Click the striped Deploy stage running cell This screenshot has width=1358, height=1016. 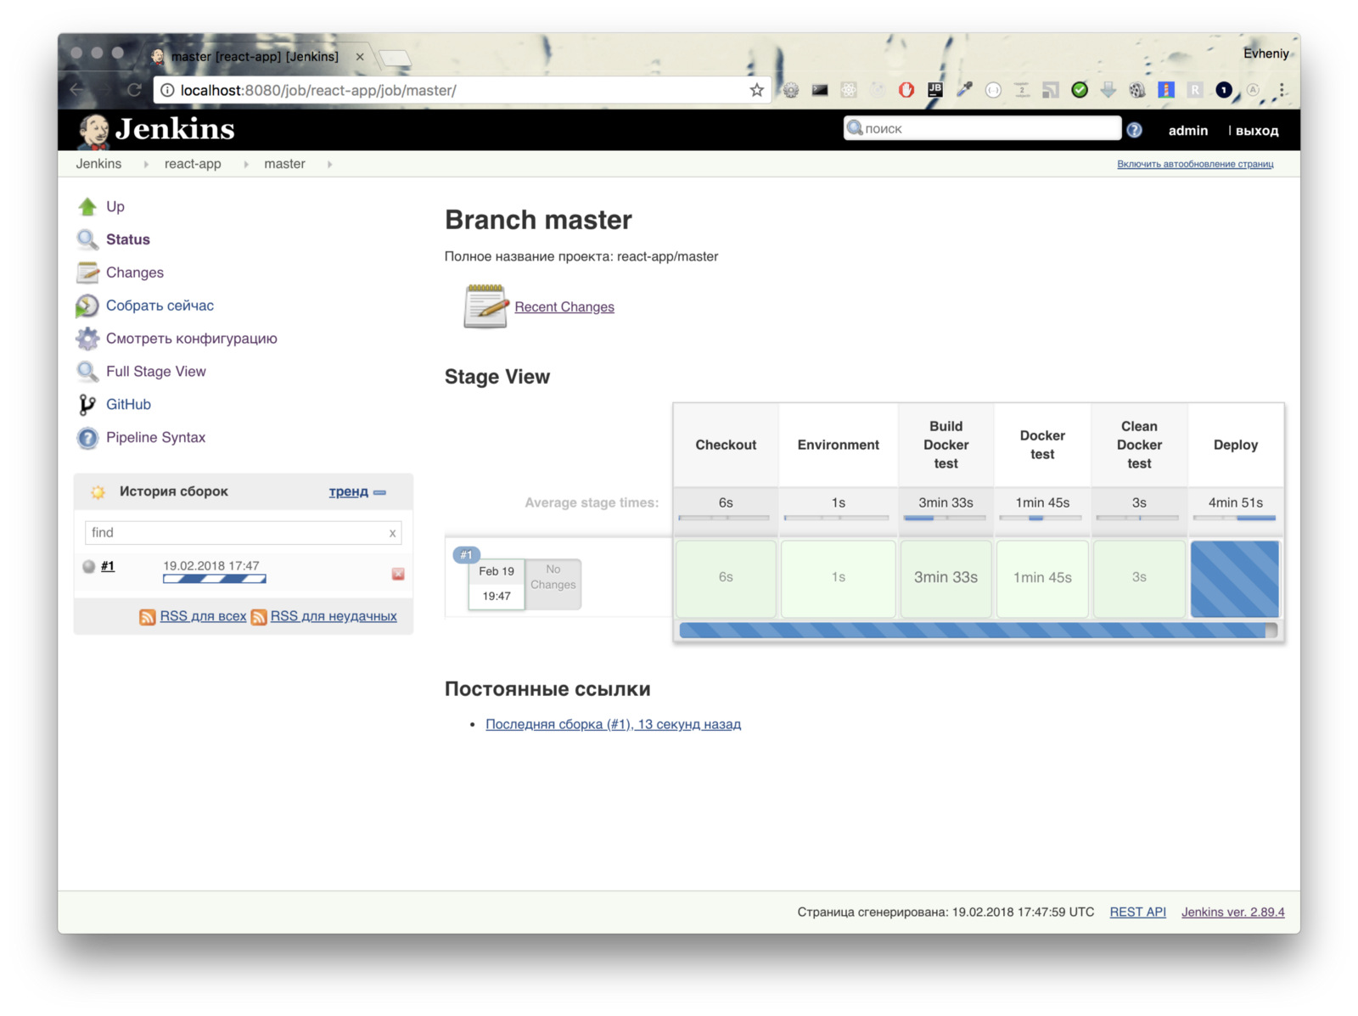(1235, 579)
